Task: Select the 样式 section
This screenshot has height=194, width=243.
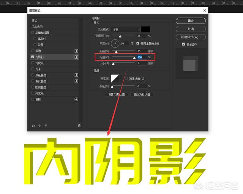Action: [55, 21]
